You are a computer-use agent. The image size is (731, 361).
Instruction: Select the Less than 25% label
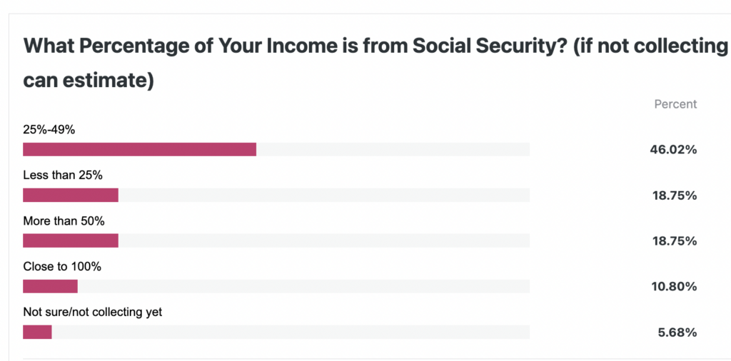click(63, 176)
